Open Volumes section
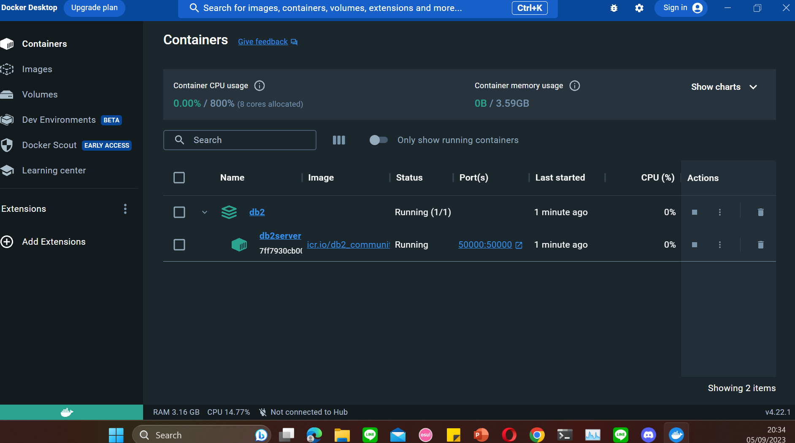Image resolution: width=795 pixels, height=443 pixels. point(40,95)
